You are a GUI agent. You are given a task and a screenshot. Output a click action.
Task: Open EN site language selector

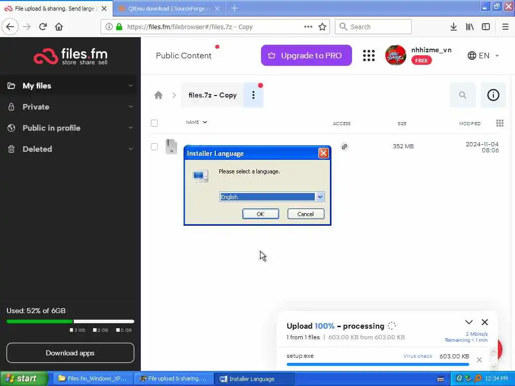pos(483,55)
